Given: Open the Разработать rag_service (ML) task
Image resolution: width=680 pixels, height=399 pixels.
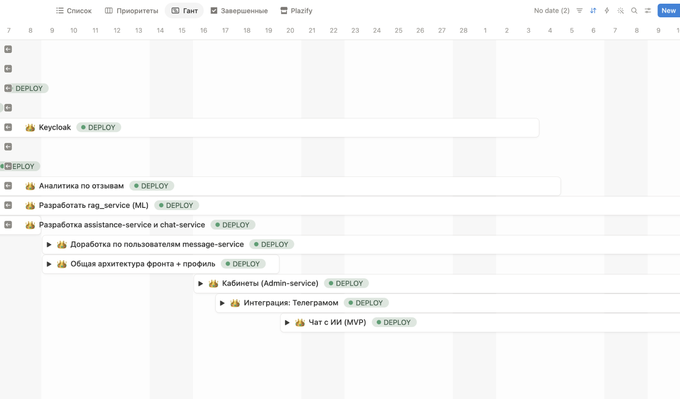Looking at the screenshot, I should (x=94, y=205).
